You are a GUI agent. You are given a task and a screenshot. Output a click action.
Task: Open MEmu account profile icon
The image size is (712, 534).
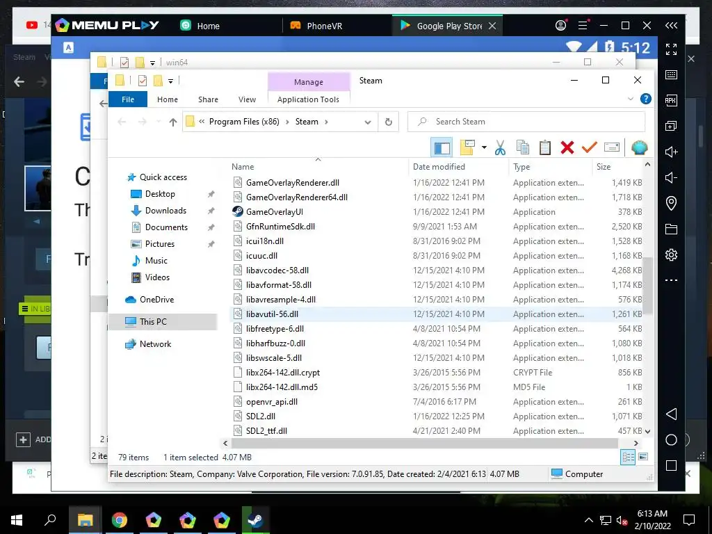click(x=561, y=26)
